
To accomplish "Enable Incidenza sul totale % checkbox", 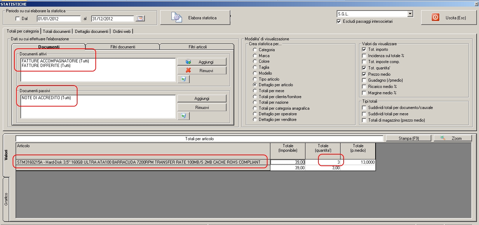I will point(364,56).
